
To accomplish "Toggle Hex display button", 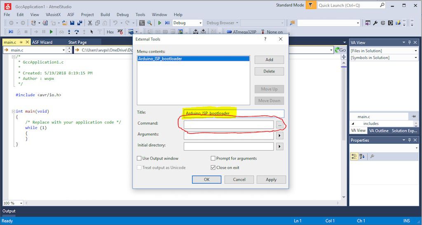I will click(x=110, y=32).
